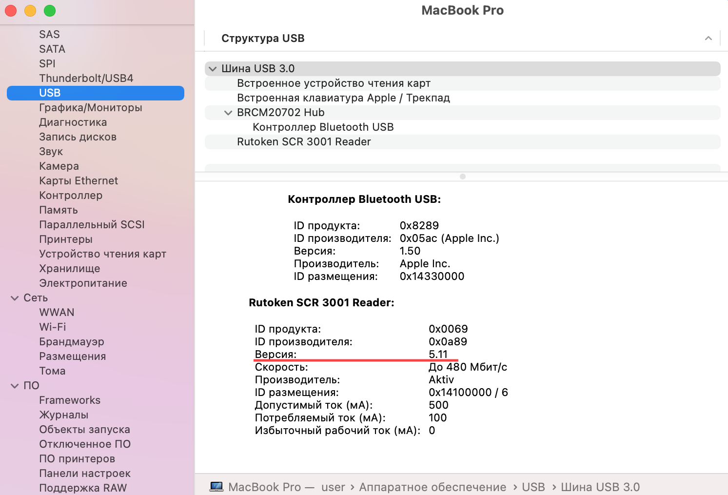Image resolution: width=728 pixels, height=495 pixels.
Task: Select SPI in the sidebar
Action: (47, 63)
